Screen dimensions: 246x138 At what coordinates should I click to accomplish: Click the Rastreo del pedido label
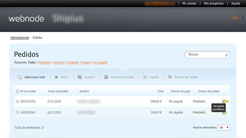point(186,77)
